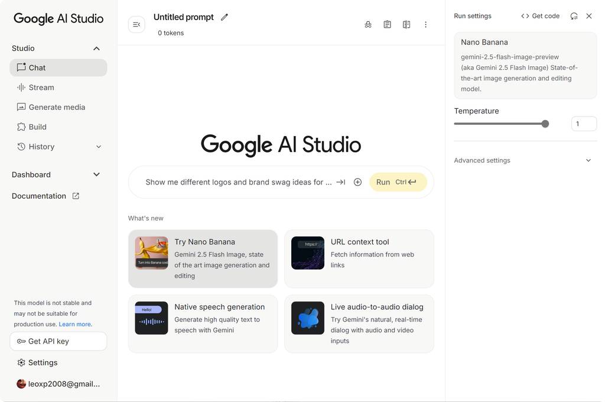Viewport: 605px width, 402px height.
Task: Open History in the sidebar
Action: [x=58, y=147]
